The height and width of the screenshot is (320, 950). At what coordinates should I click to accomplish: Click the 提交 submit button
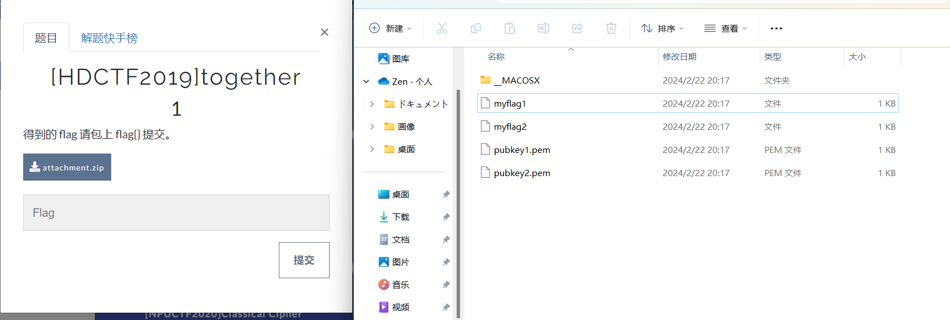pyautogui.click(x=304, y=260)
